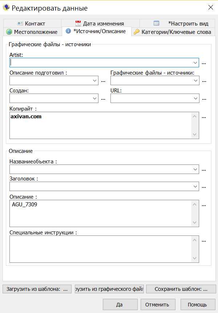Screen dimensions: 218x313
Task: Switch to Дата изменения tab
Action: (100, 23)
